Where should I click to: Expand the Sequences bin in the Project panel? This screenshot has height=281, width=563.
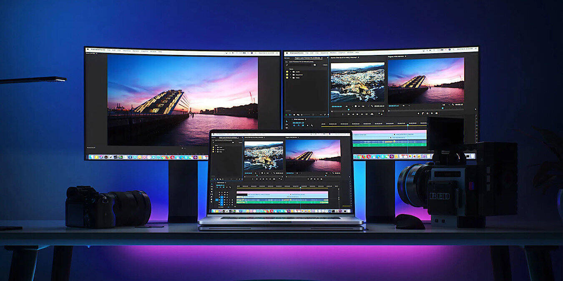pos(291,75)
